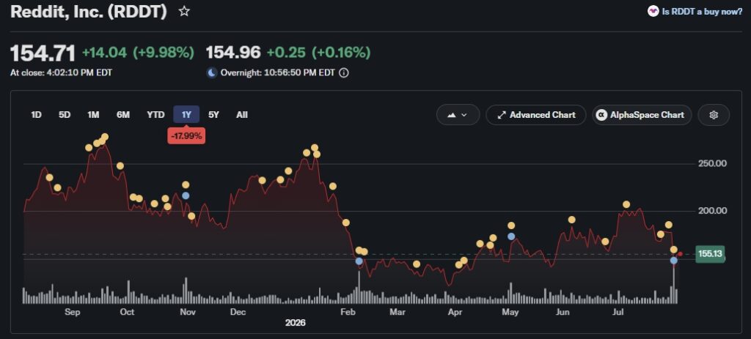This screenshot has width=751, height=339.
Task: Click the 200.00 axis label
Action: [712, 211]
